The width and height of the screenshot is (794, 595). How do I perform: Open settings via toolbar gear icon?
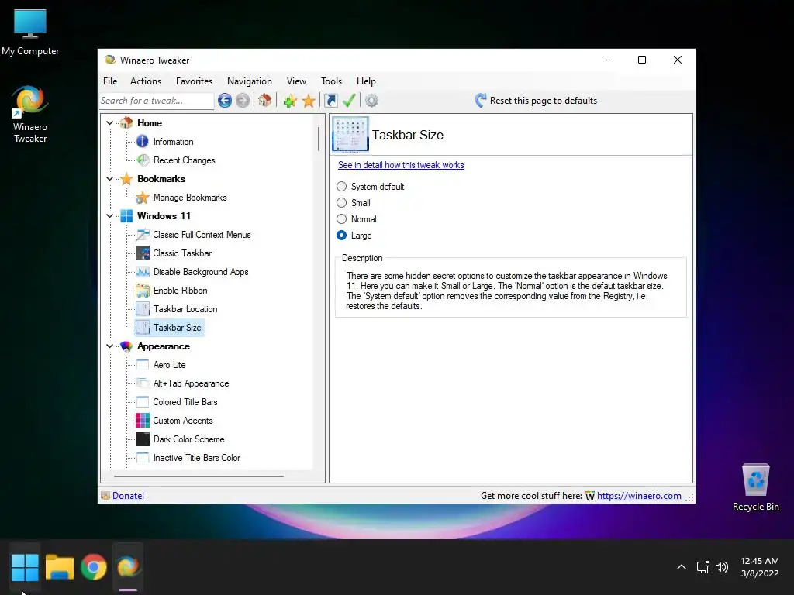pyautogui.click(x=371, y=101)
